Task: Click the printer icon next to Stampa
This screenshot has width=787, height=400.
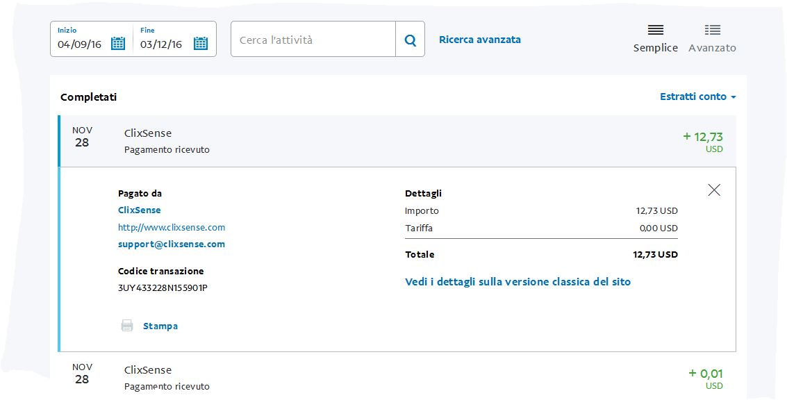Action: click(x=128, y=326)
